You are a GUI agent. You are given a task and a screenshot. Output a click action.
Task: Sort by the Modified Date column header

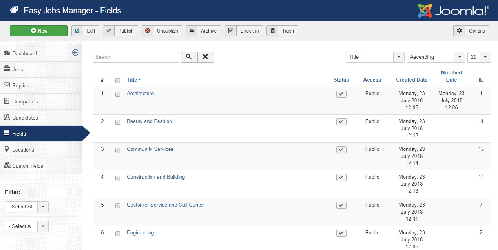[451, 76]
